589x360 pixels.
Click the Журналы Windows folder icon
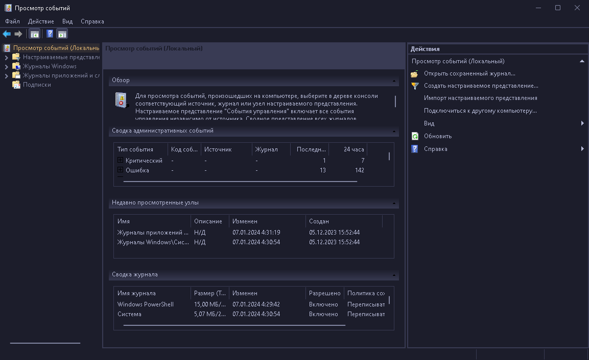(x=16, y=66)
